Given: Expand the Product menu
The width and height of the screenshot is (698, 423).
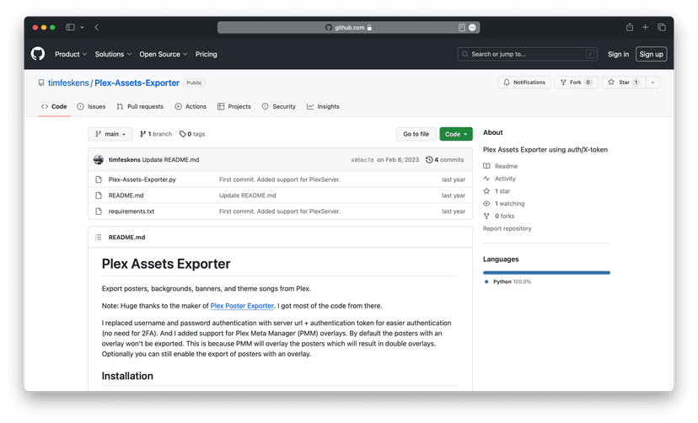Looking at the screenshot, I should click(x=71, y=54).
